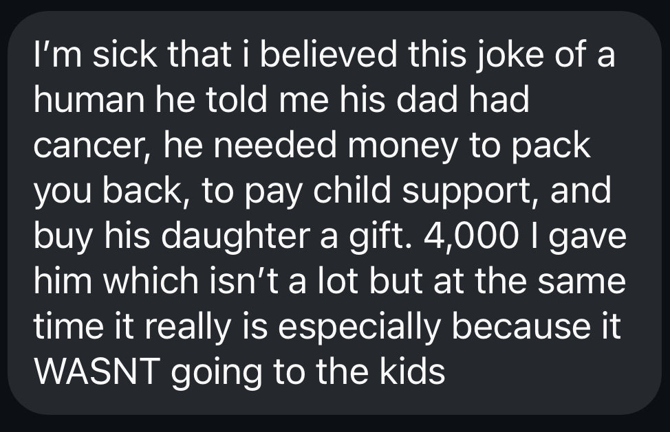
Task: Click the word "cancer" in the message
Action: click(x=89, y=148)
